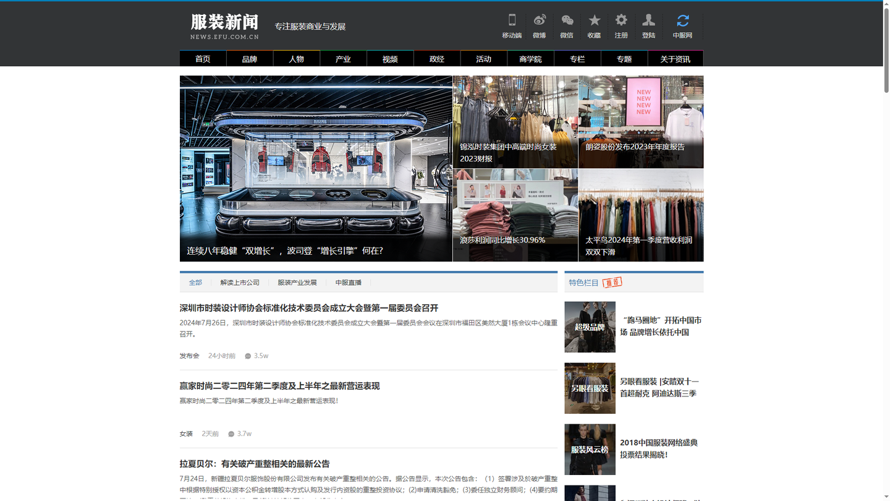890x501 pixels.
Task: Open the 浪莎利润同比增长30.96% image tile
Action: tap(515, 215)
